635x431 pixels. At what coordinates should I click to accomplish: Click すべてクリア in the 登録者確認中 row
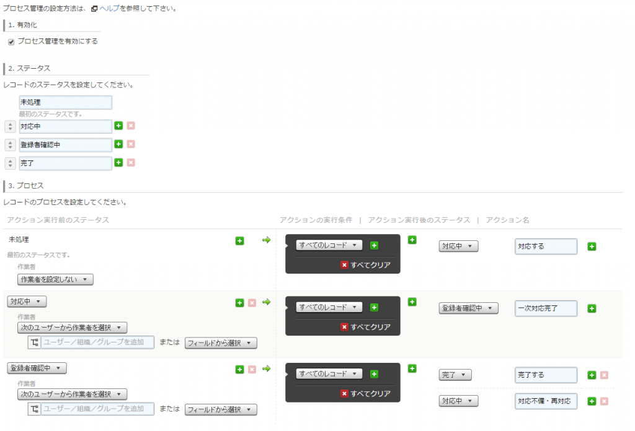click(366, 393)
